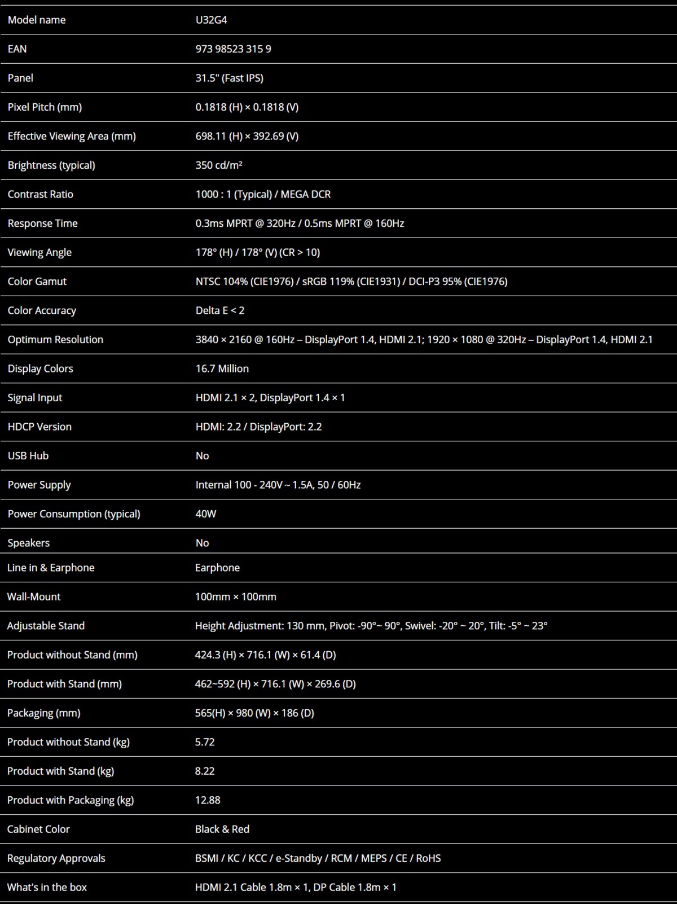Click the Product with Stand (mm) label

(64, 684)
